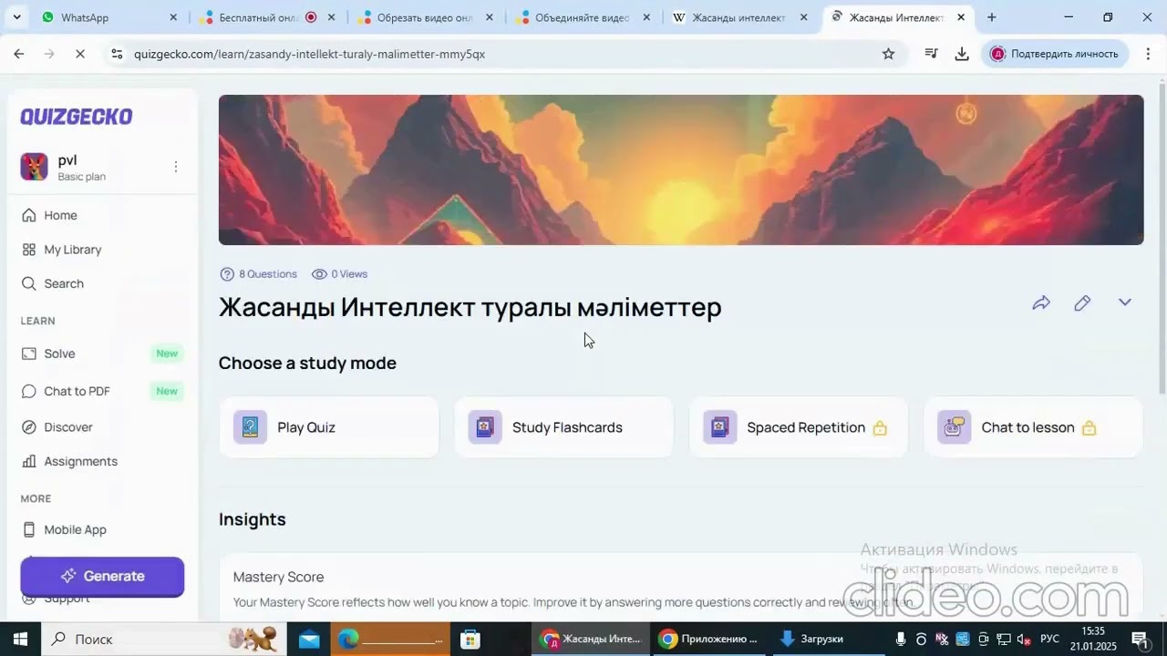The width and height of the screenshot is (1167, 656).
Task: Click the 0 Views label
Action: pyautogui.click(x=340, y=274)
